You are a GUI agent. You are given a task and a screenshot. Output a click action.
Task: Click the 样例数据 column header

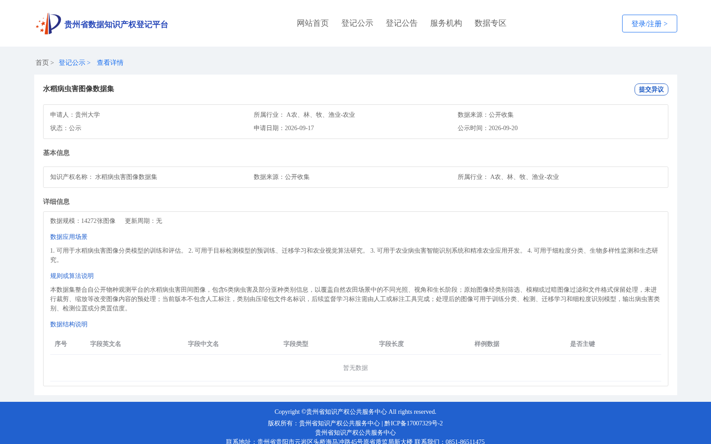point(487,344)
